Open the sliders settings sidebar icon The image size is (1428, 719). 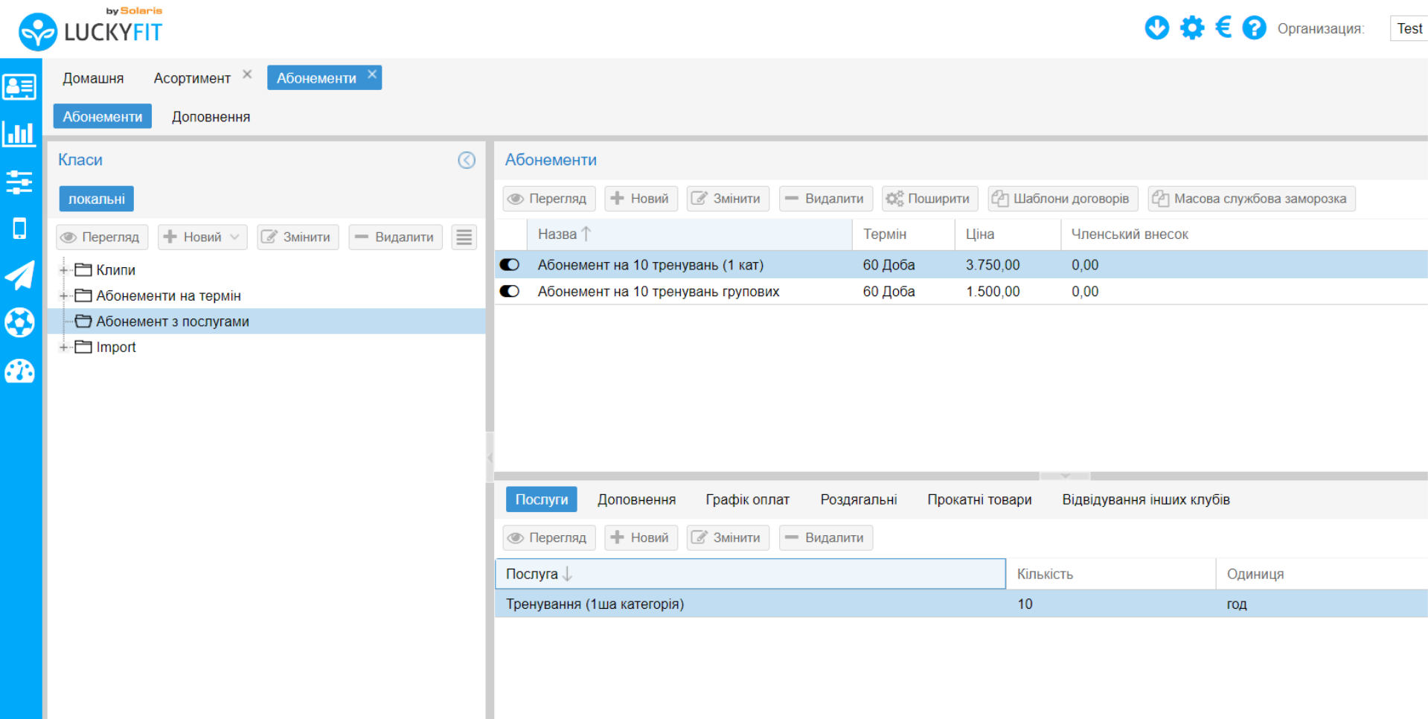(19, 182)
